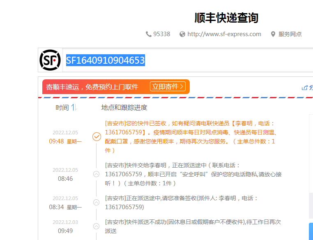Click the 正在派送途中,请您准备签收 tracking message
313x240 pixels.
point(181,203)
